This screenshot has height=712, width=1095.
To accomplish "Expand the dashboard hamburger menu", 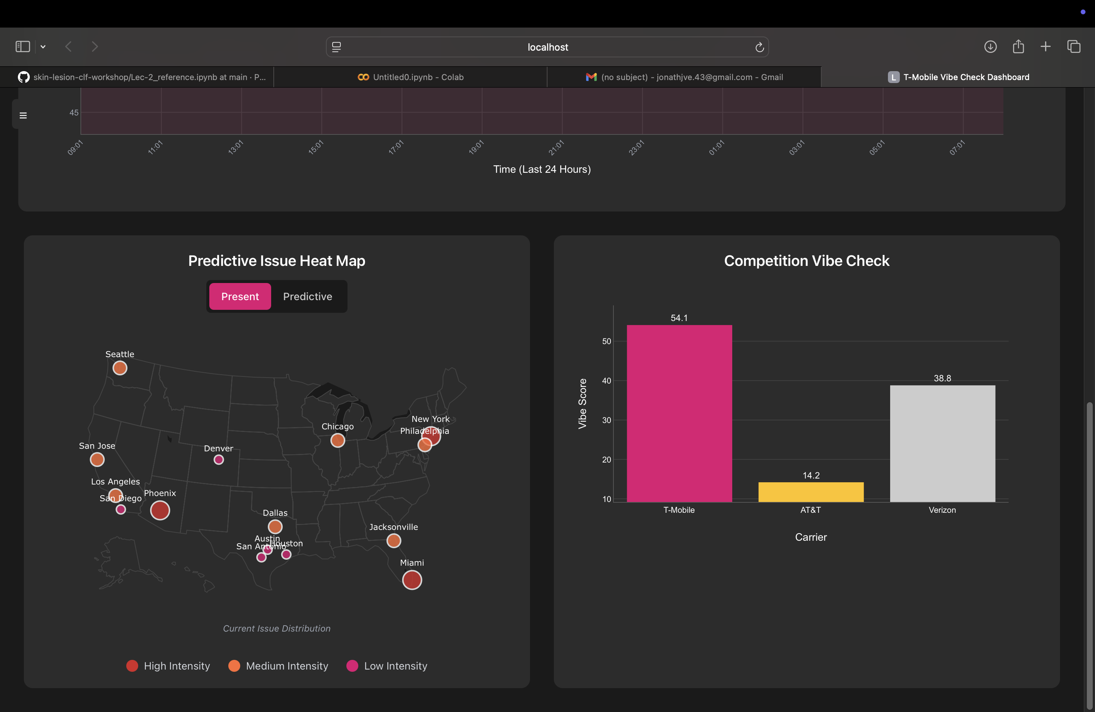I will 23,115.
